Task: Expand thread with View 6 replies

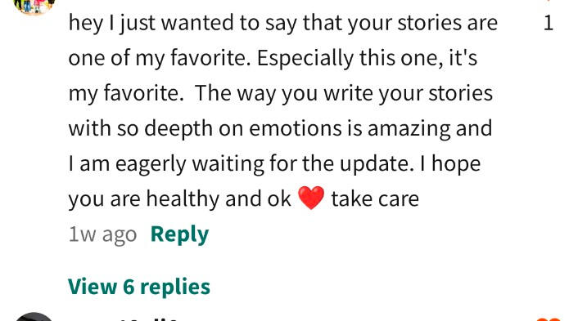Action: (x=139, y=287)
